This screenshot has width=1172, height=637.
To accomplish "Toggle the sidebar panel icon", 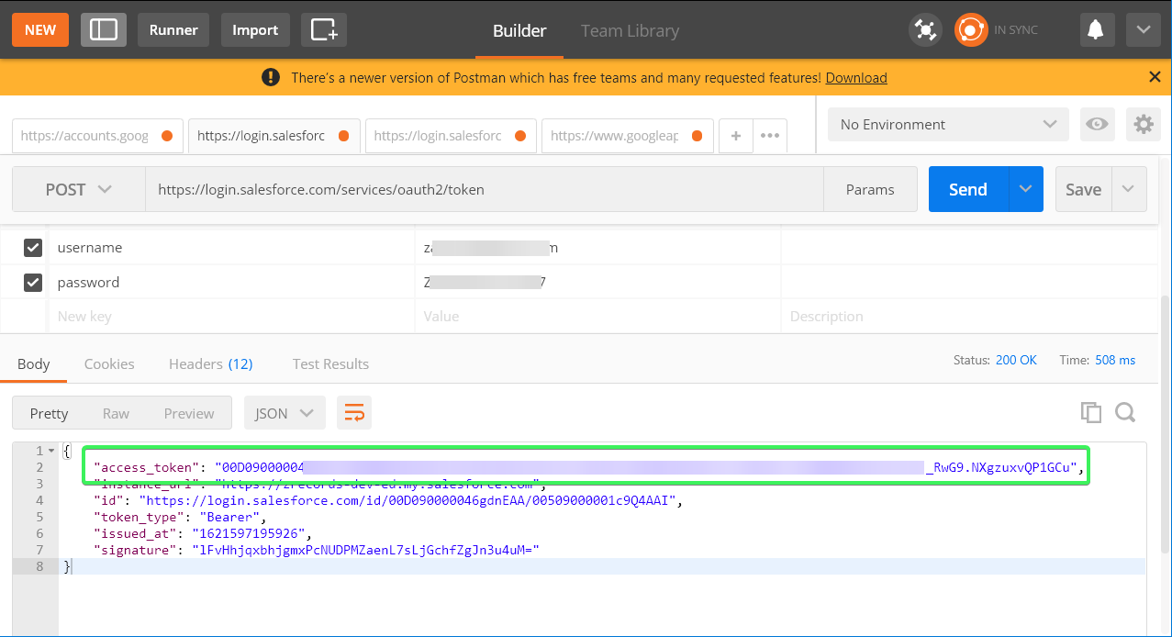I will 103,29.
